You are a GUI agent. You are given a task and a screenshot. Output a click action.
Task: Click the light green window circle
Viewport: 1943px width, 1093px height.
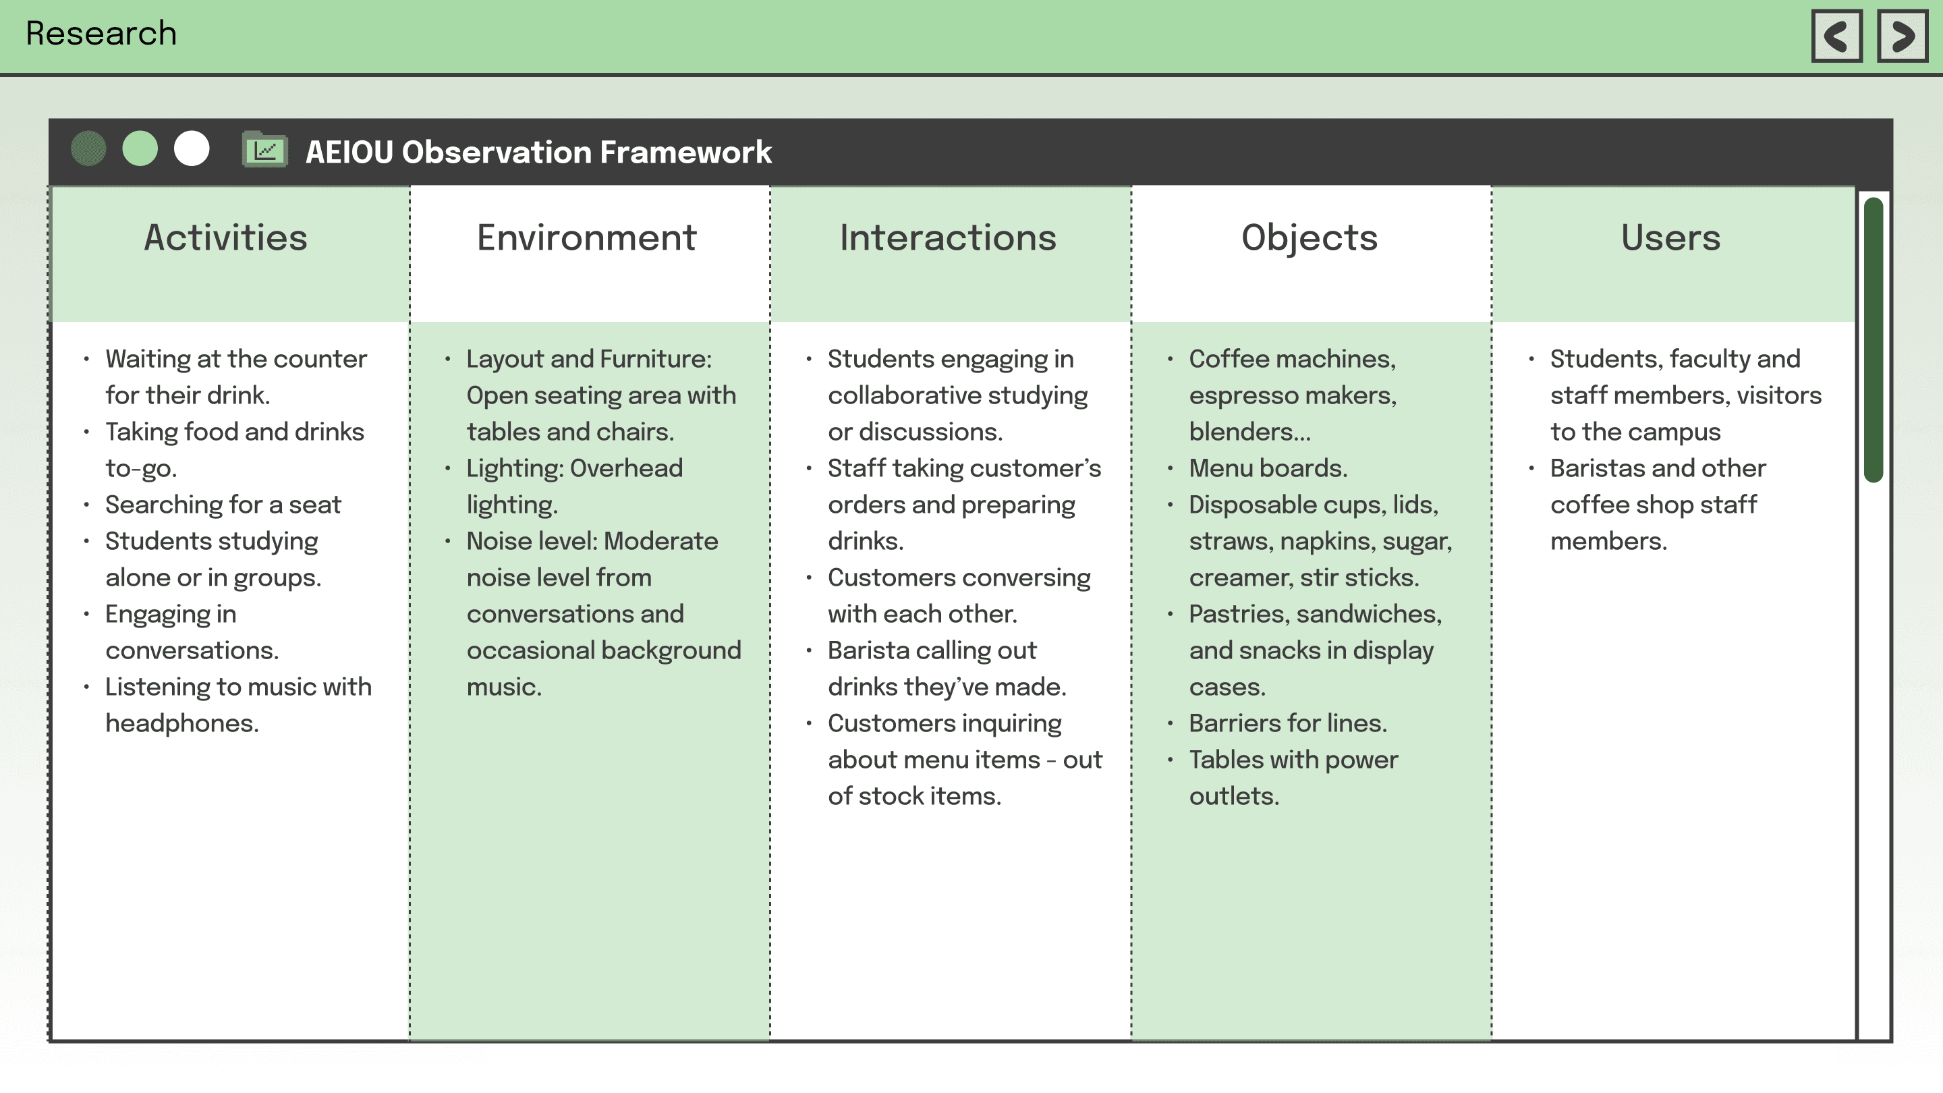click(x=140, y=148)
